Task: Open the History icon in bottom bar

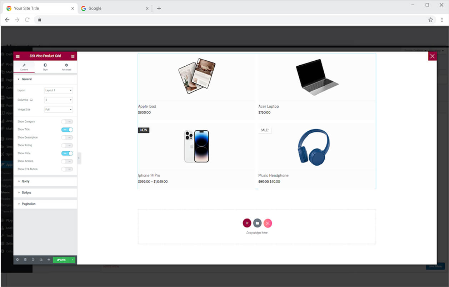Action: point(33,260)
